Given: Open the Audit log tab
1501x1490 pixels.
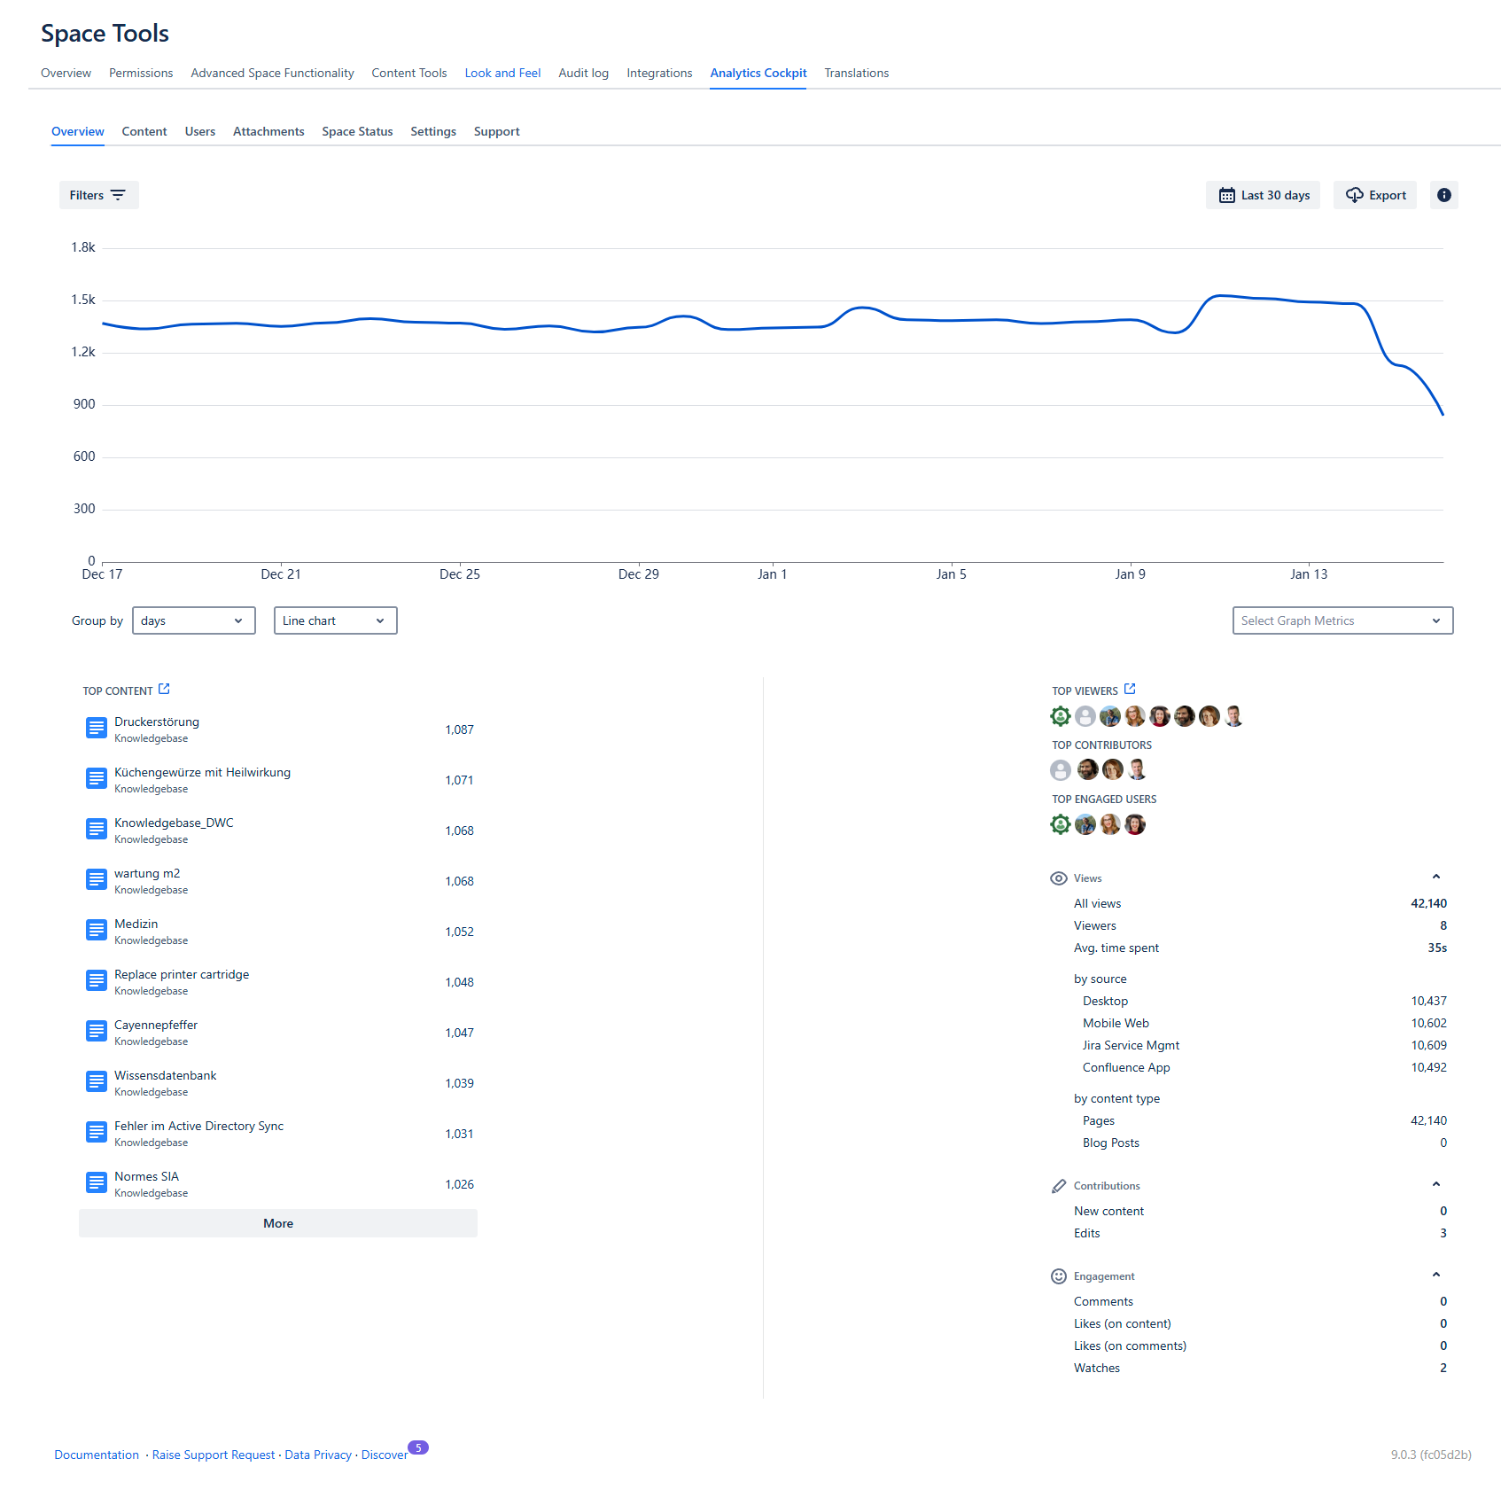Looking at the screenshot, I should [x=583, y=73].
